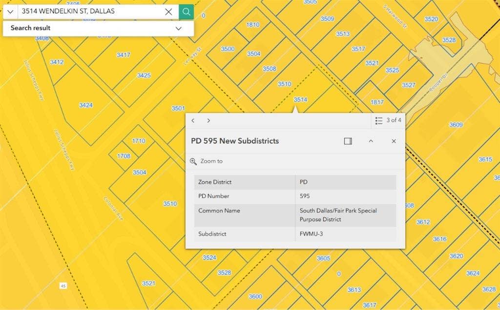The height and width of the screenshot is (310, 500).
Task: Click Zoom to magnifier icon
Action: [x=193, y=161]
